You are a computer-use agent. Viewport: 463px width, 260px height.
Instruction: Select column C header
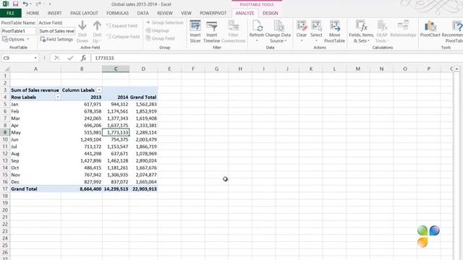click(116, 69)
